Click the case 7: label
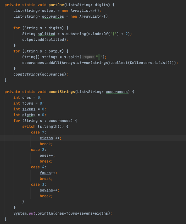This screenshot has width=186, height=224. (39, 132)
